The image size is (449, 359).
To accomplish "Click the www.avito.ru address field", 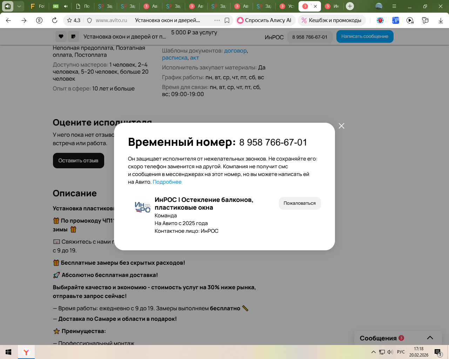I will tap(112, 20).
